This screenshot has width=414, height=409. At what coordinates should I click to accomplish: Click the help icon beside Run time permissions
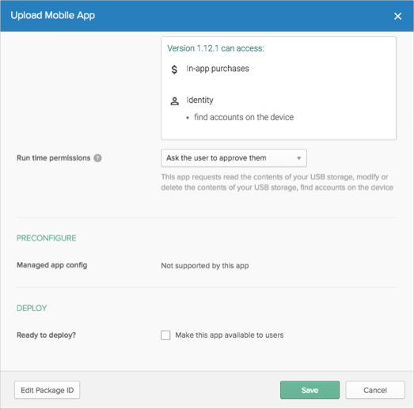pyautogui.click(x=97, y=158)
